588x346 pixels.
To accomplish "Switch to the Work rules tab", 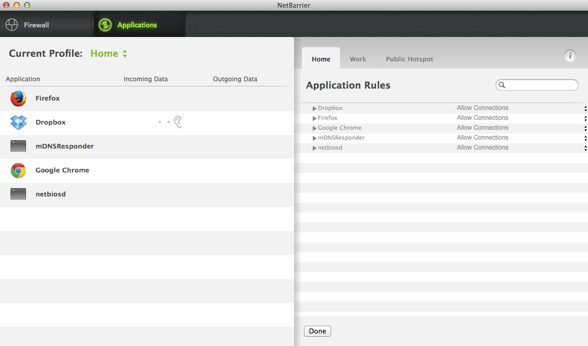I will (x=358, y=59).
